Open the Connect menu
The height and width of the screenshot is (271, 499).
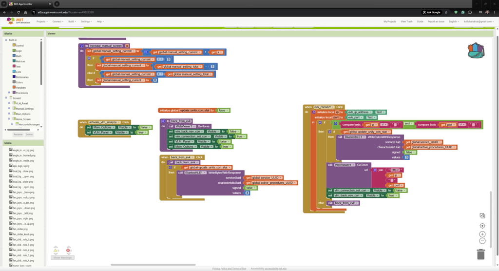click(x=58, y=21)
